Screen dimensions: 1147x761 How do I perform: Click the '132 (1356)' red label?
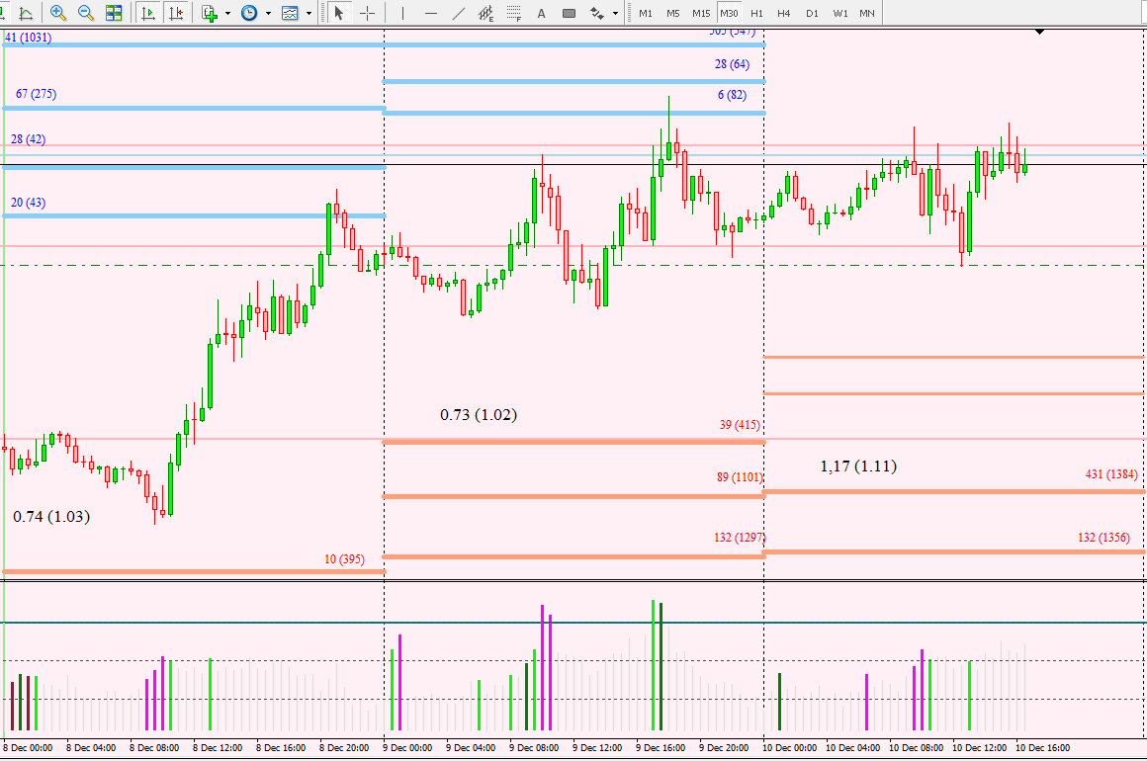click(x=1103, y=538)
